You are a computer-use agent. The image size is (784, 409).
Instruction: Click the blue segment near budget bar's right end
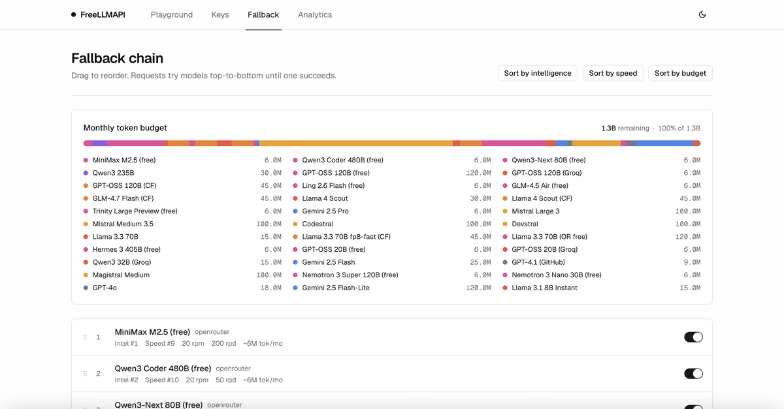click(664, 143)
